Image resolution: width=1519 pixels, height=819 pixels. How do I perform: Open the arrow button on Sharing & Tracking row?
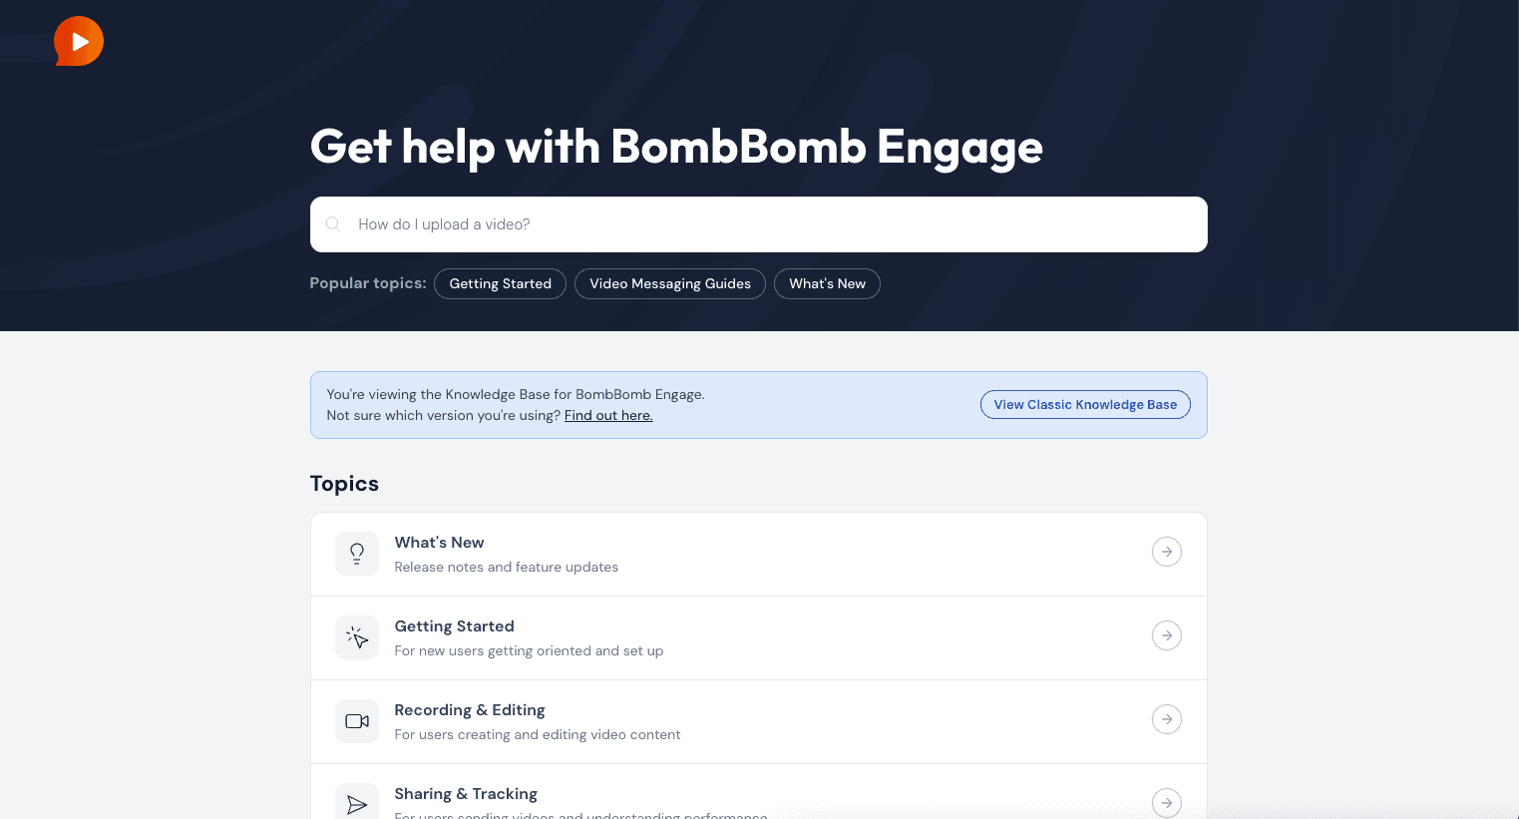[x=1167, y=803]
